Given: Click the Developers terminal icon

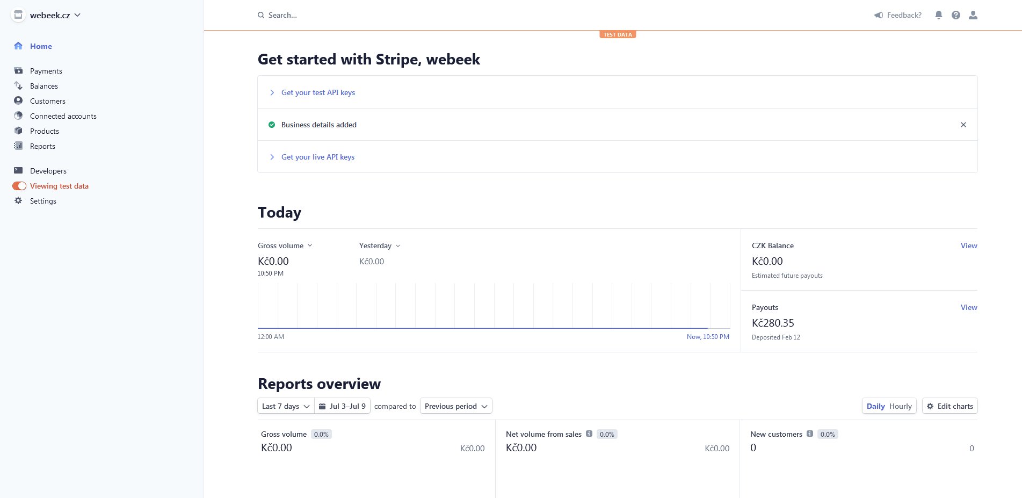Looking at the screenshot, I should [18, 170].
